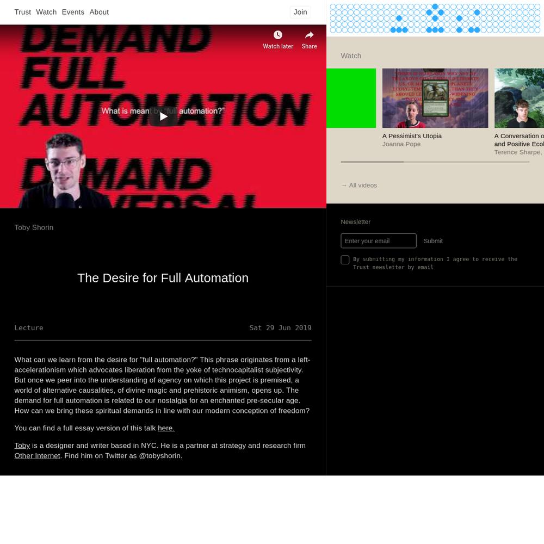Open the Trust menu item
Viewport: 544px width, 544px height.
[x=22, y=12]
